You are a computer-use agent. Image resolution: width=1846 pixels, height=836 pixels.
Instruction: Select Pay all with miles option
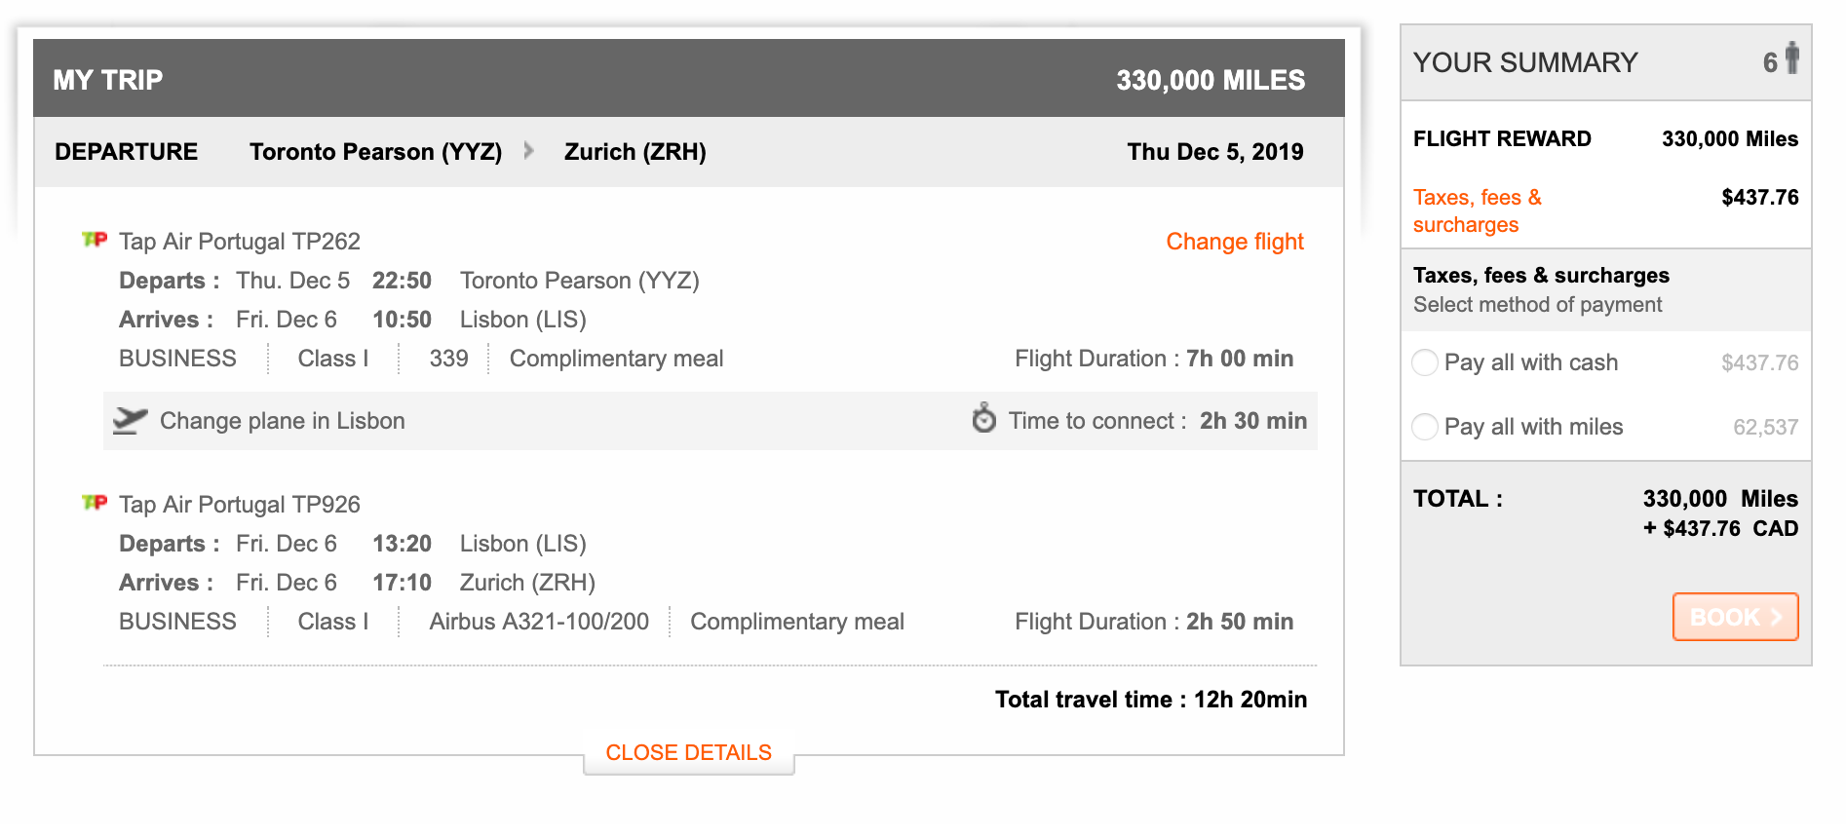(x=1425, y=427)
